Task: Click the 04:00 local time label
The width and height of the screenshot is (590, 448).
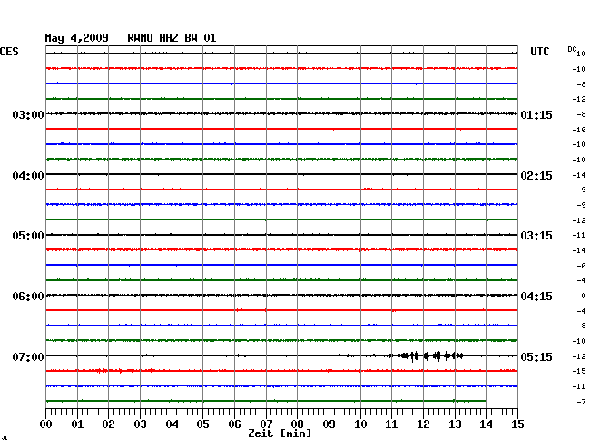Action: (28, 176)
